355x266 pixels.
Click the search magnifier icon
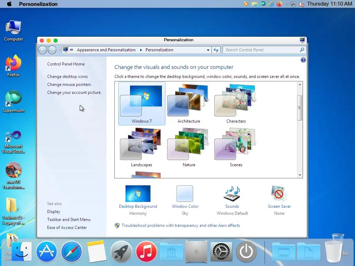(302, 50)
